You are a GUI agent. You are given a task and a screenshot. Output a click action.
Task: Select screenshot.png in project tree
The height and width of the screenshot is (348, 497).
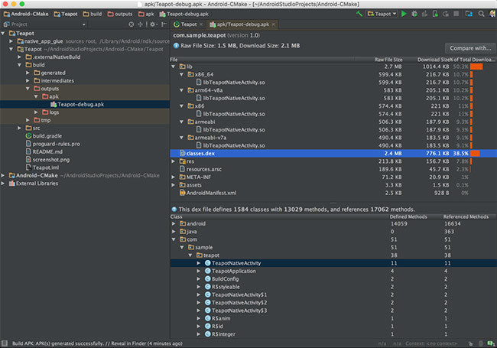point(50,160)
